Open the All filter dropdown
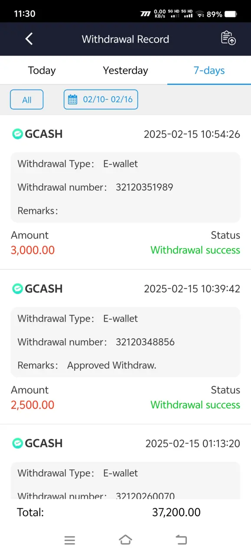 click(27, 100)
